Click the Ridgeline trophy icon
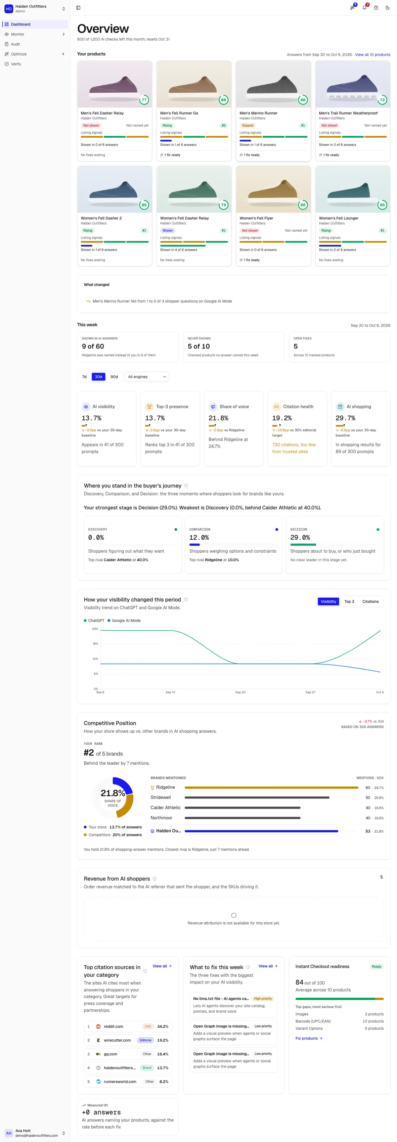The width and height of the screenshot is (397, 1142). point(153,787)
